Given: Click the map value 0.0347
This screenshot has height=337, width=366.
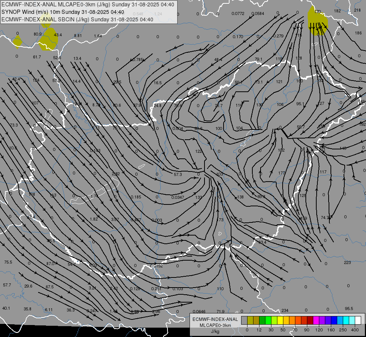Looking at the screenshot, I should (x=178, y=197).
